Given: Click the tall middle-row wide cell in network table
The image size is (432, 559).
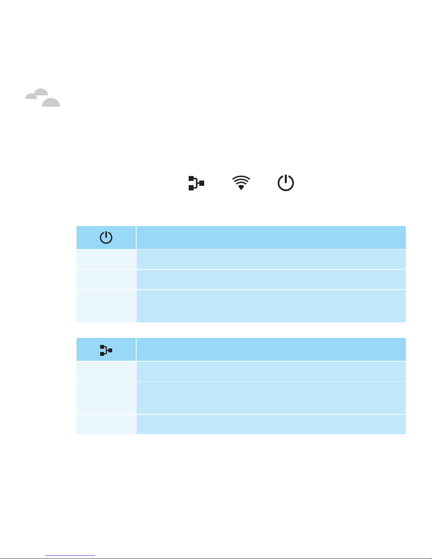Looking at the screenshot, I should (x=271, y=397).
